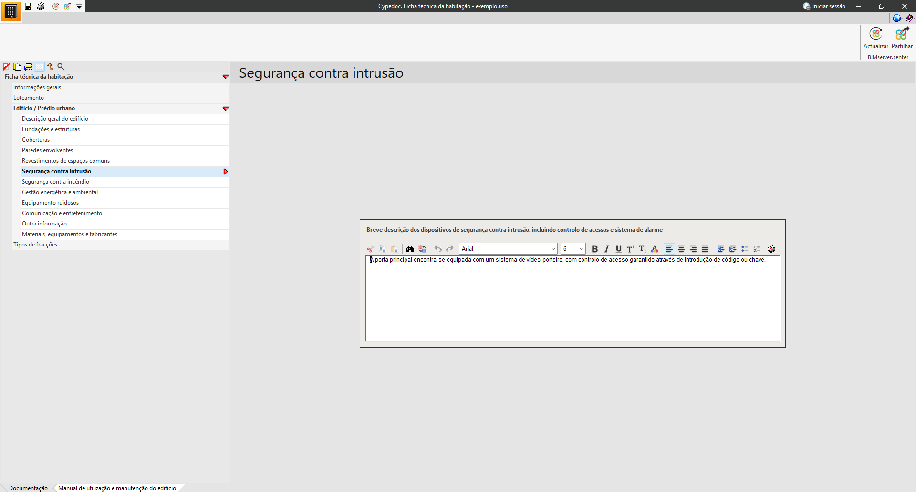Click the Actualizar BIMserver.center button

[876, 38]
